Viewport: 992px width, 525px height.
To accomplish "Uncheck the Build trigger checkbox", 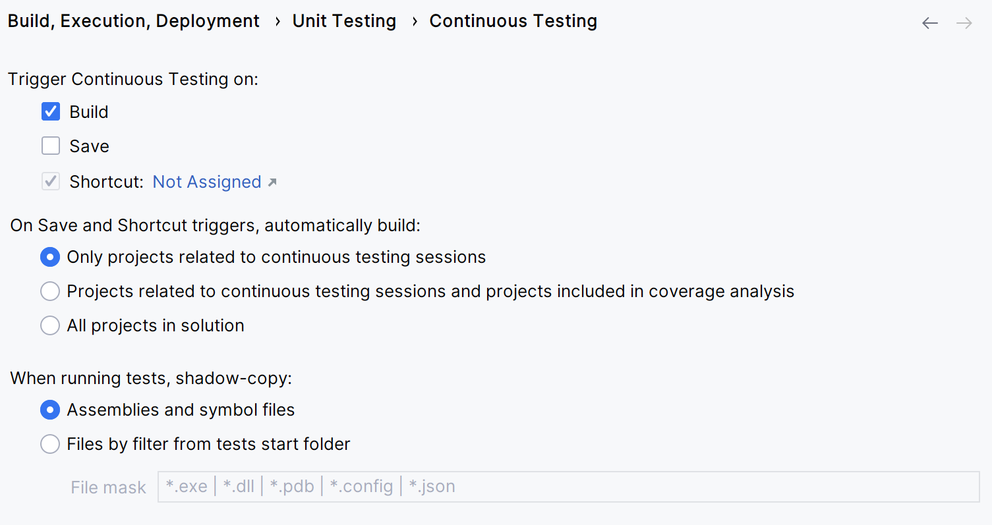I will coord(51,111).
